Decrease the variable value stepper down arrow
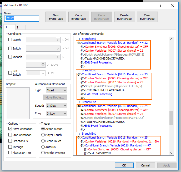Image resolution: width=181 pixels, height=172 pixels. pos(43,66)
